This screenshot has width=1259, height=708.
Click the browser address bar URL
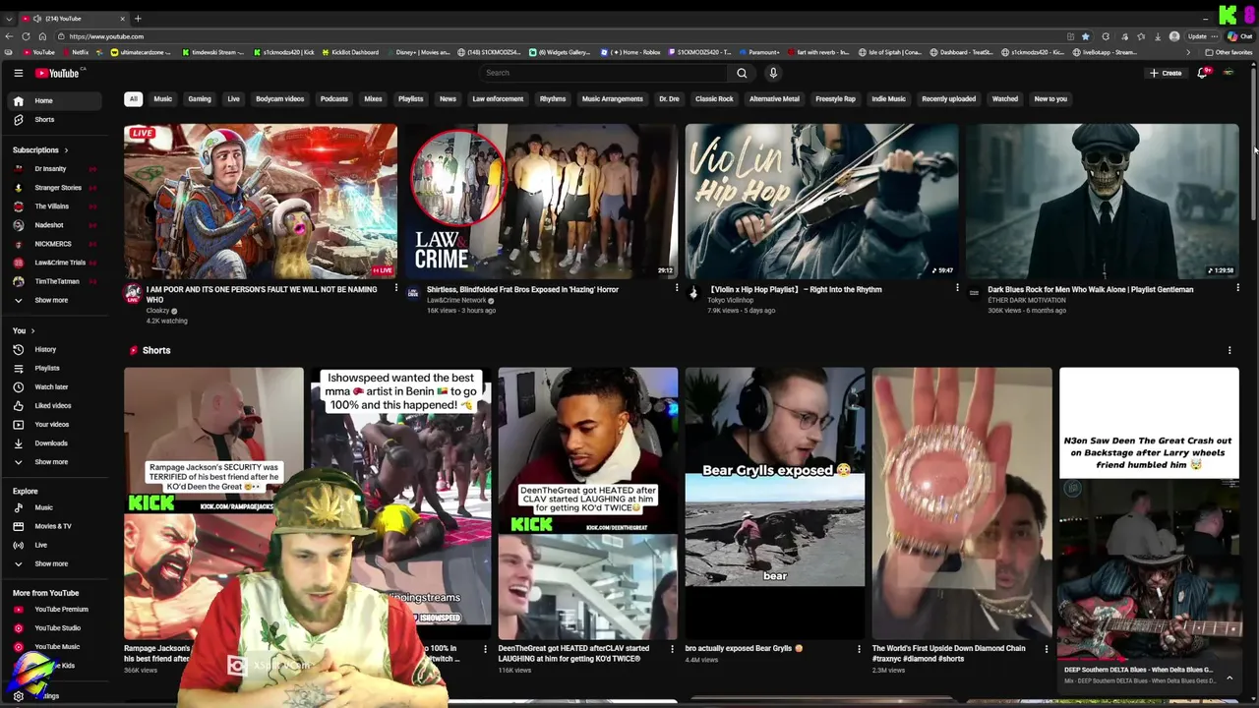pyautogui.click(x=106, y=36)
